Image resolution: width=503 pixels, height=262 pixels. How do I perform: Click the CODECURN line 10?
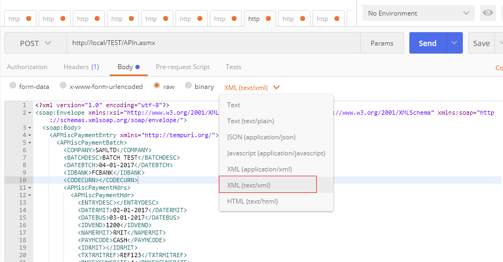pos(101,180)
